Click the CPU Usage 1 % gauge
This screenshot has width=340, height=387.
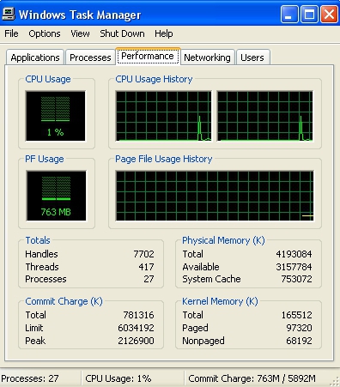56,116
